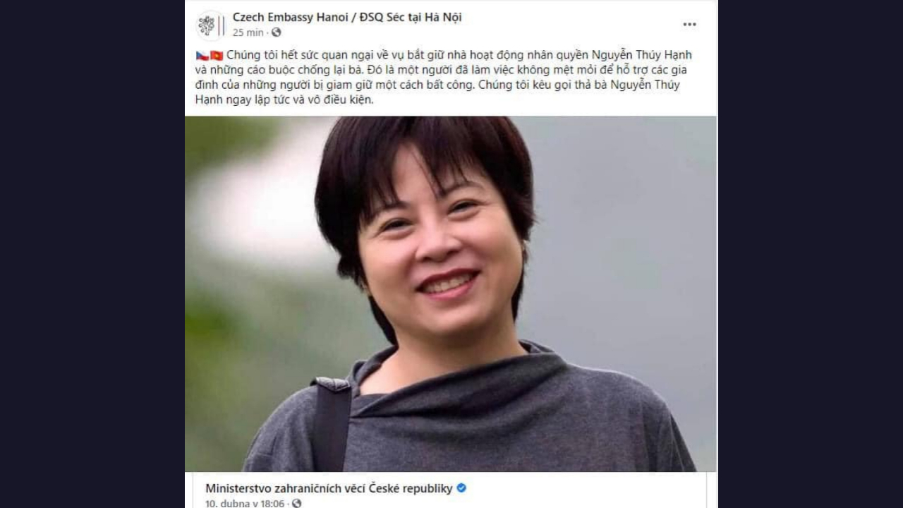Click the globe icon next to 10. dubna

[296, 503]
